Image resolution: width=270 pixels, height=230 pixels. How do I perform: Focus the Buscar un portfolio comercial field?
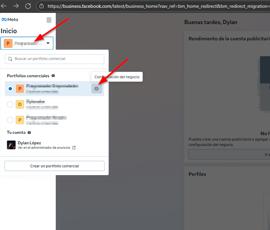click(54, 59)
